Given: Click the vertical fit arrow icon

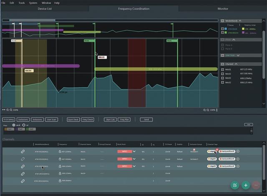Looking at the screenshot, I should tap(217, 110).
